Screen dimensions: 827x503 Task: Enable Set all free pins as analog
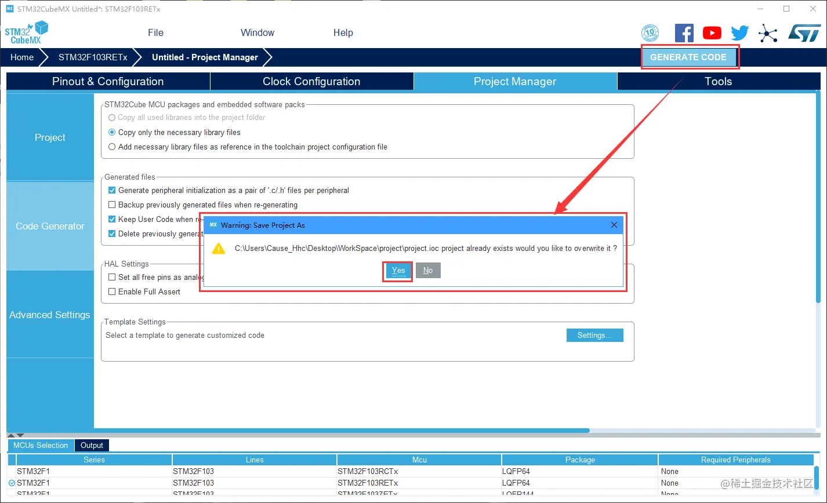click(x=112, y=277)
